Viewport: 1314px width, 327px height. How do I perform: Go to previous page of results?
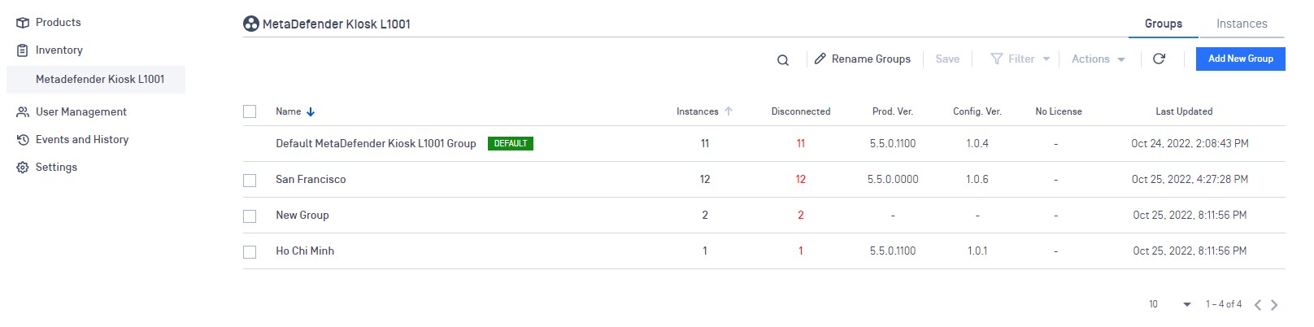(x=1258, y=305)
